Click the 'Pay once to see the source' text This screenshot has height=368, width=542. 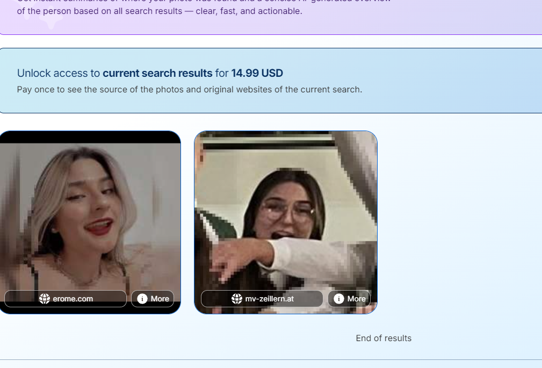(190, 90)
